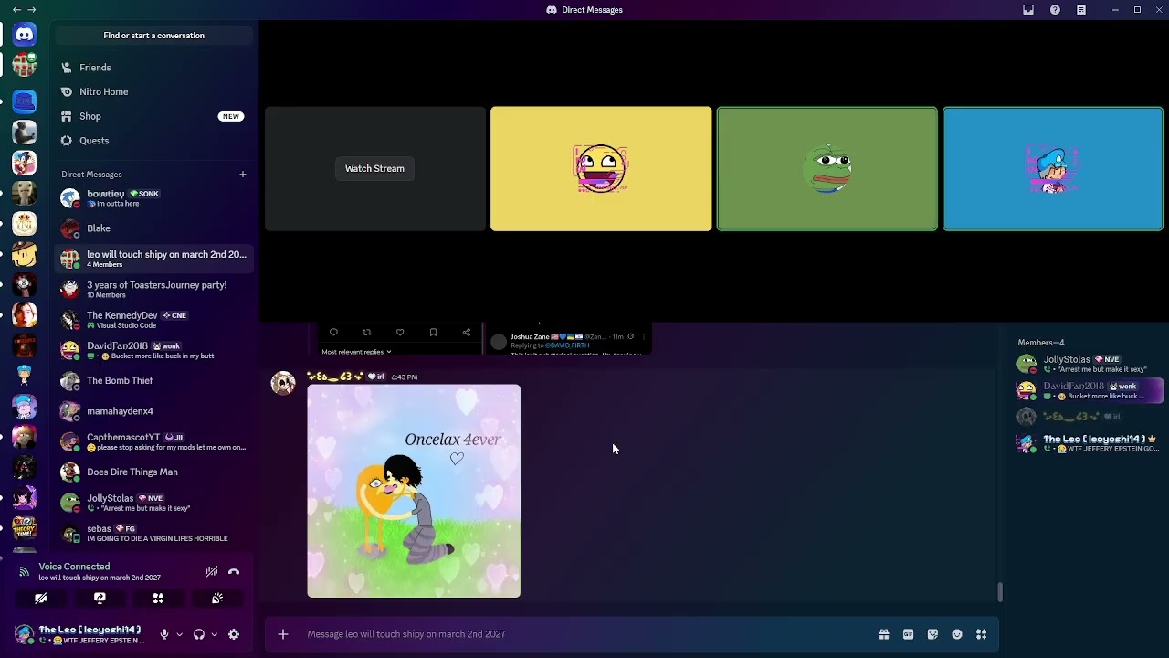Open the NEW badge on Shop
The image size is (1169, 658).
click(231, 117)
